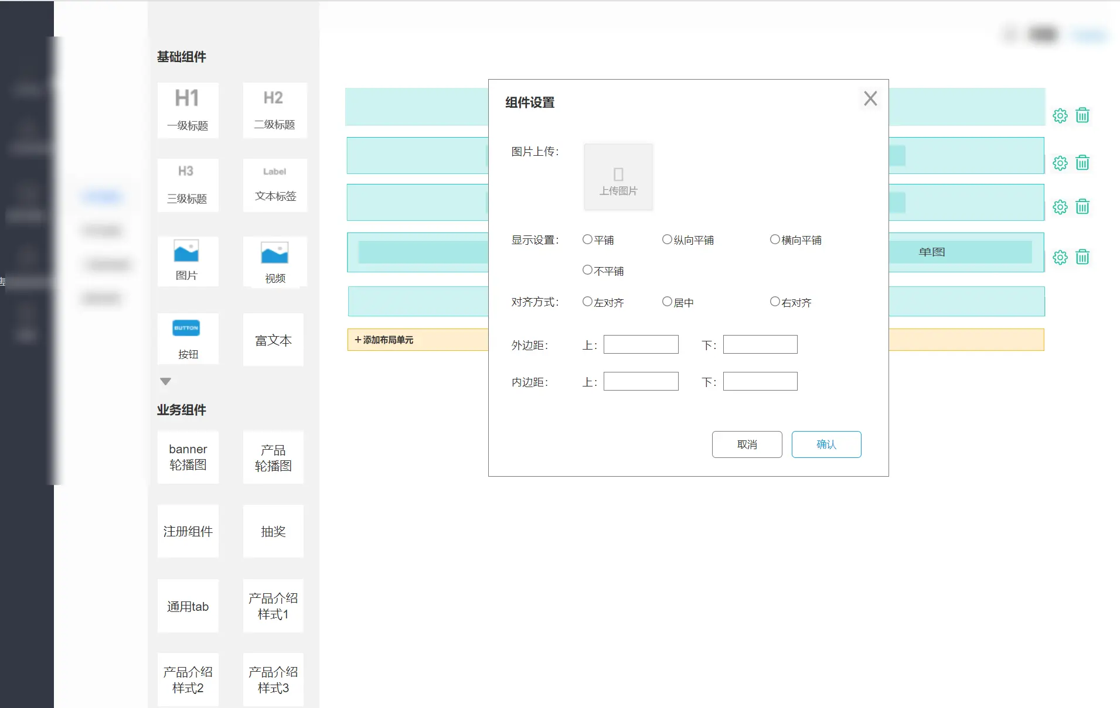Click 添加布局单元 to add layout
The height and width of the screenshot is (708, 1120).
pyautogui.click(x=384, y=340)
